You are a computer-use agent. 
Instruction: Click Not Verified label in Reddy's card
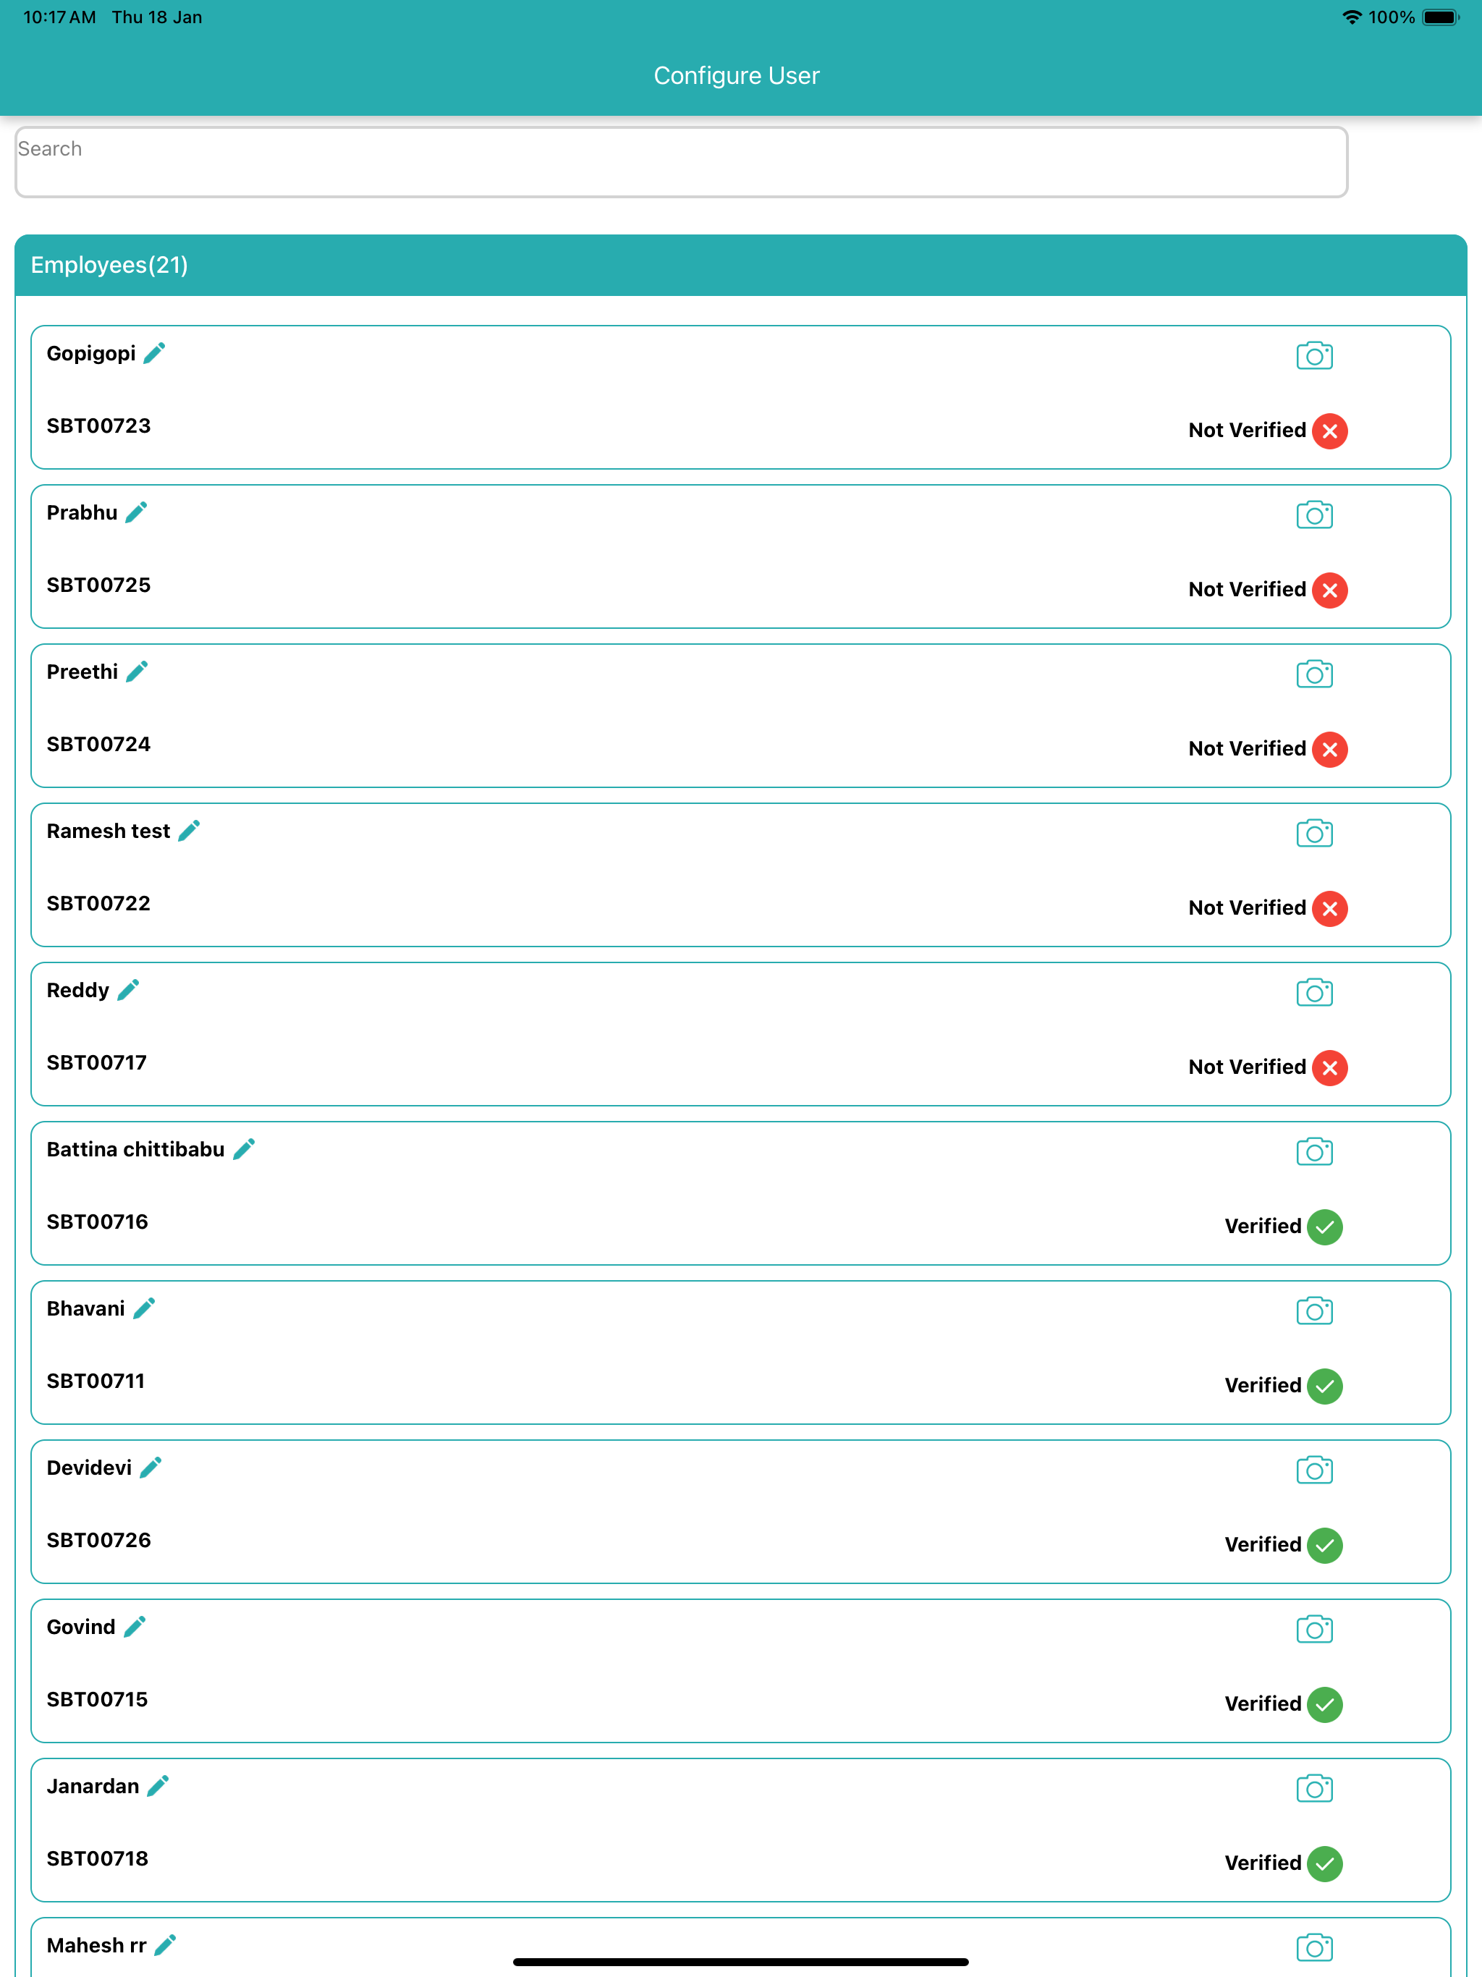tap(1247, 1066)
